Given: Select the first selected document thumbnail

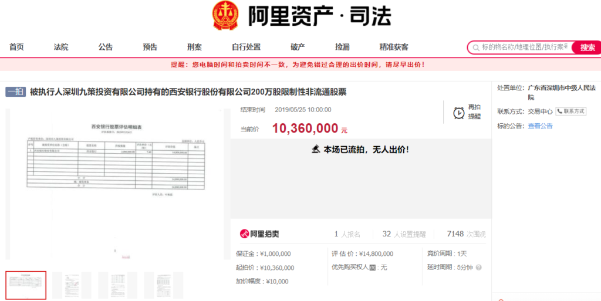Looking at the screenshot, I should pos(26,285).
